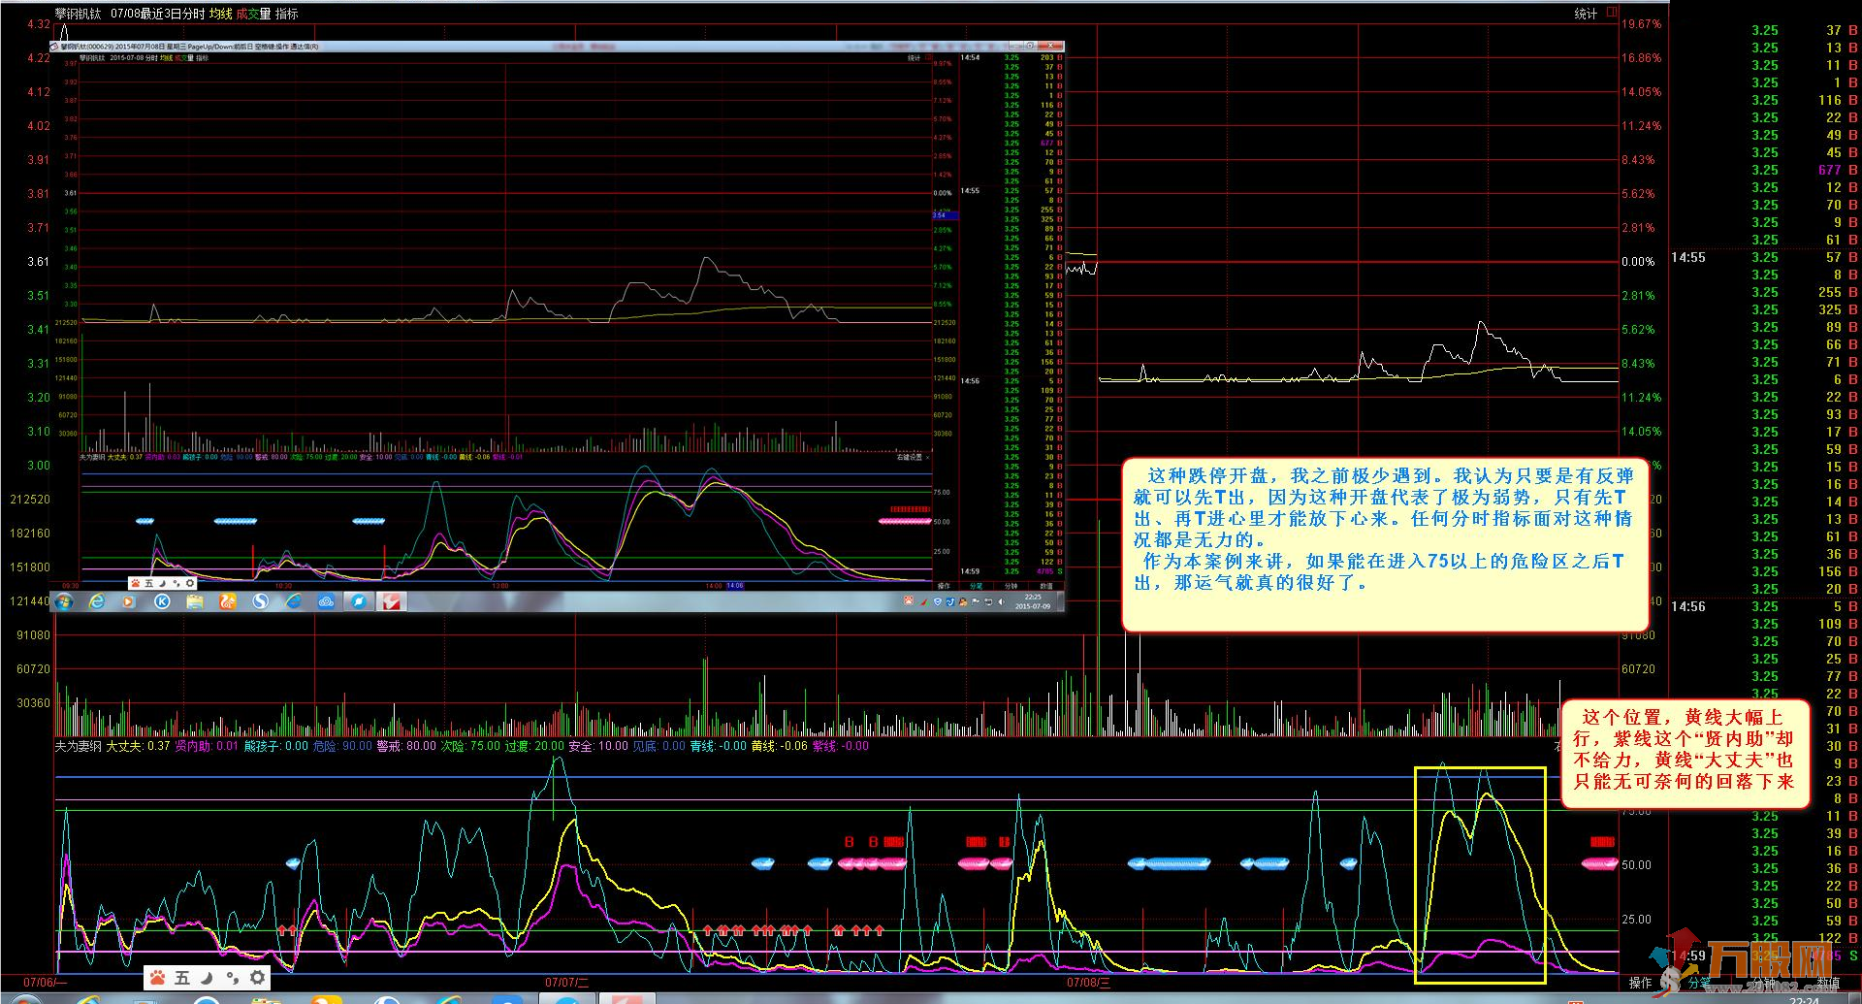
Task: Select the 均线 label in main chart header
Action: pyautogui.click(x=221, y=14)
